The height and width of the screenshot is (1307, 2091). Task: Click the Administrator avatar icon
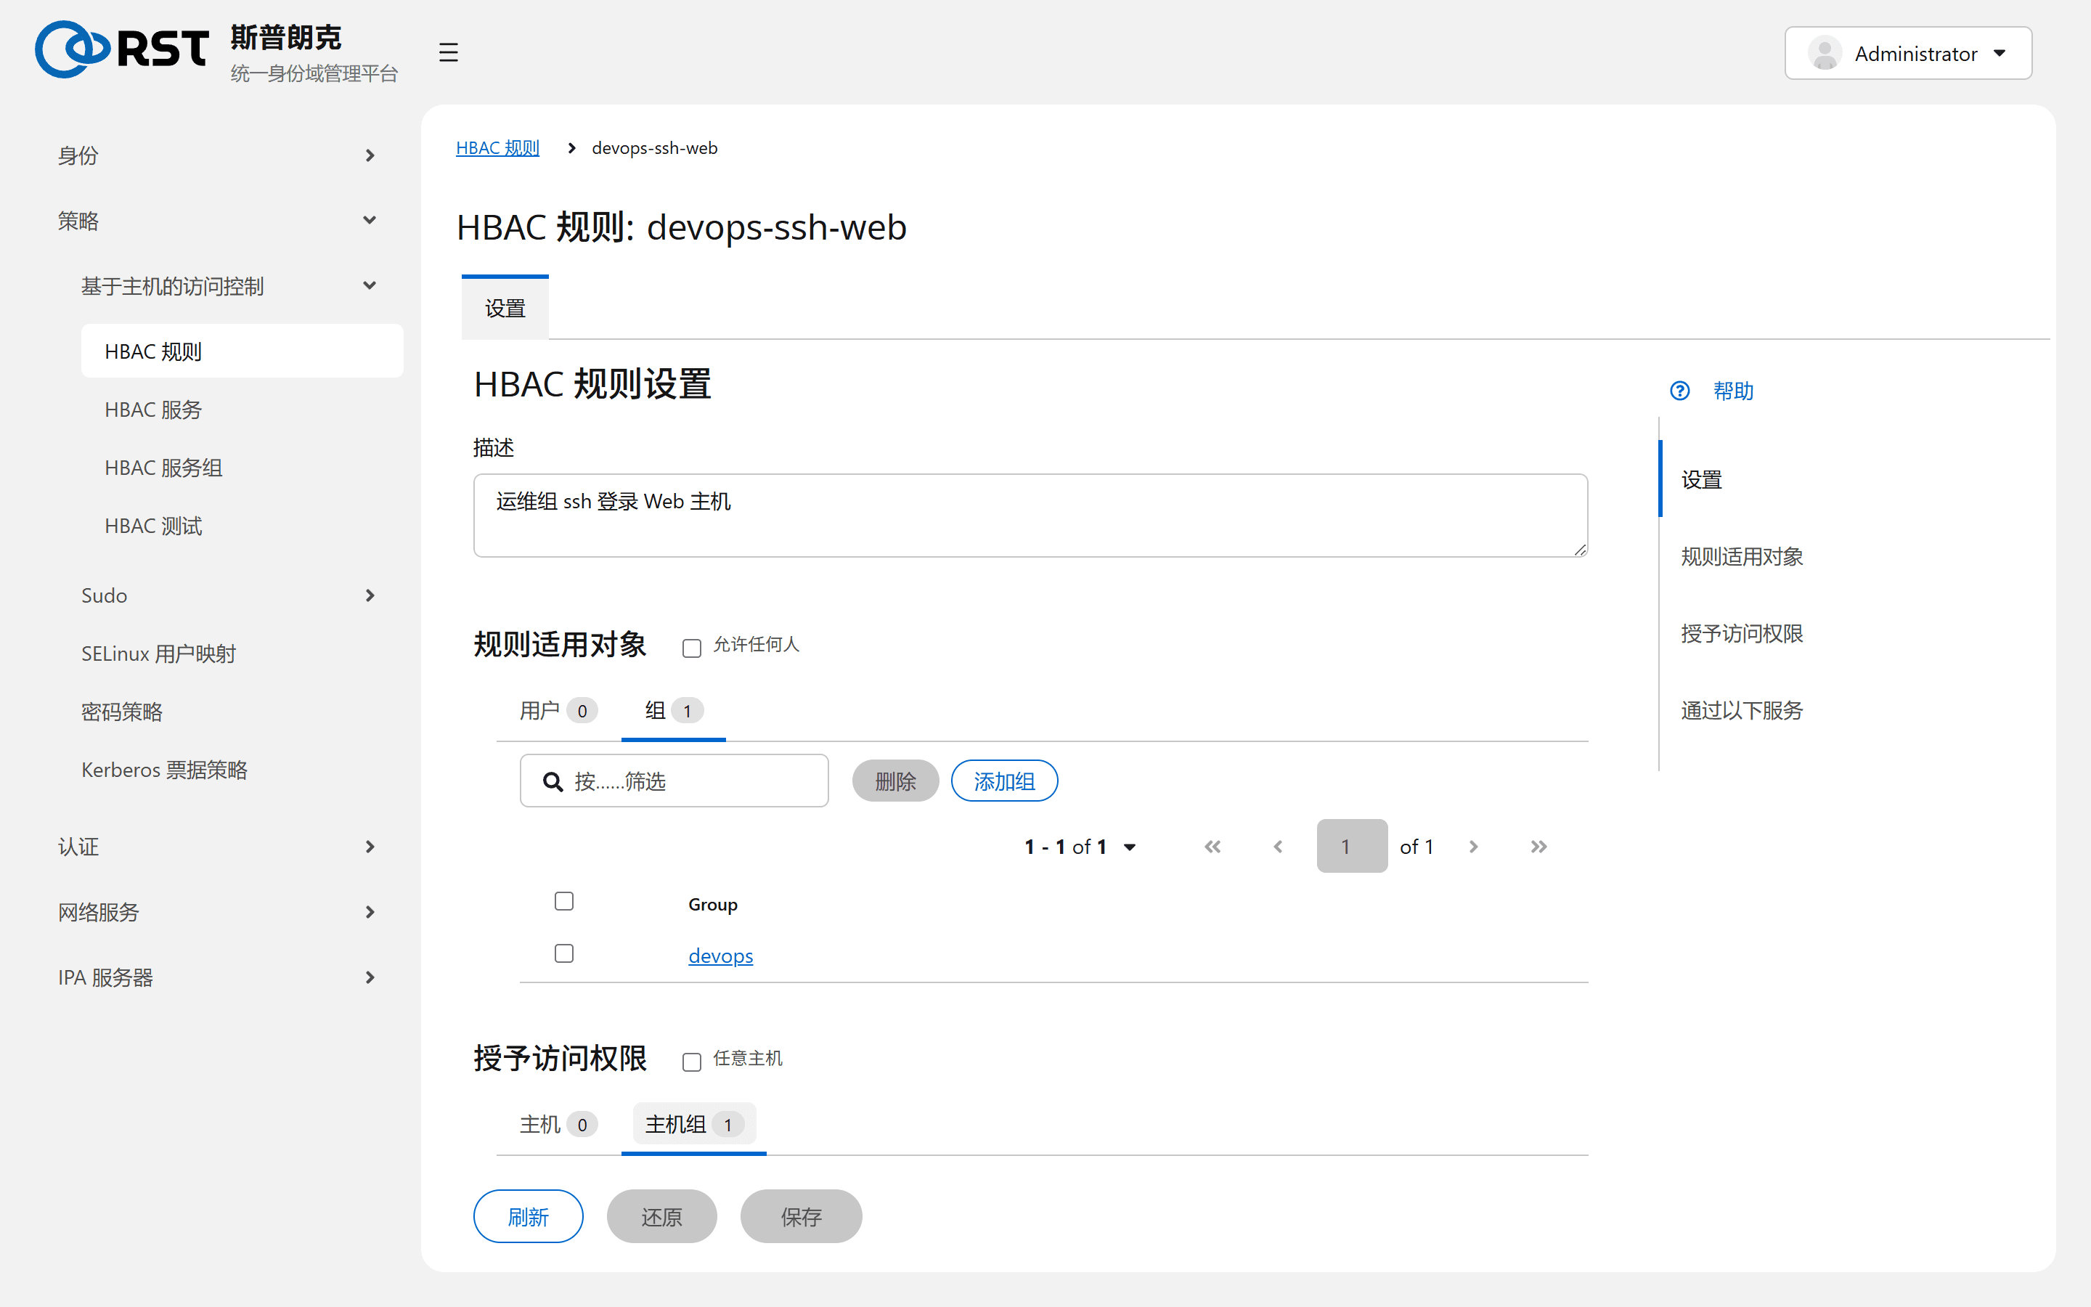pyautogui.click(x=1824, y=54)
